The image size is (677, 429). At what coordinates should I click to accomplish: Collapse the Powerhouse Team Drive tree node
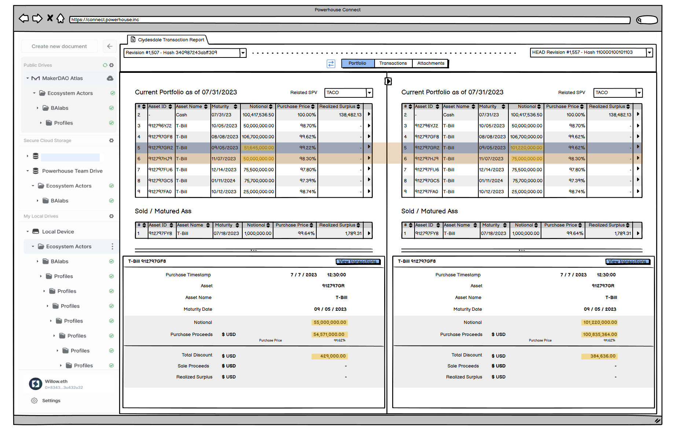point(27,171)
